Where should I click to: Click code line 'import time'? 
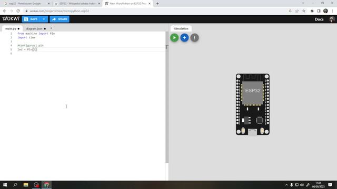point(26,37)
